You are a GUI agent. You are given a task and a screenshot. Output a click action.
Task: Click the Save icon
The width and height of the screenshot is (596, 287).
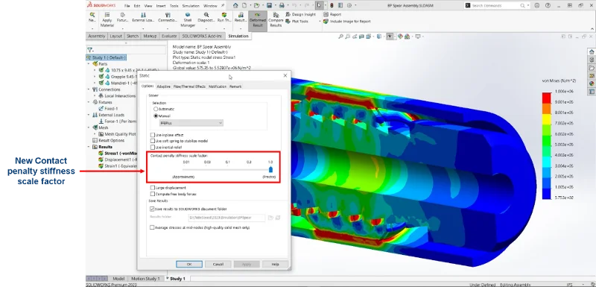pos(269,5)
